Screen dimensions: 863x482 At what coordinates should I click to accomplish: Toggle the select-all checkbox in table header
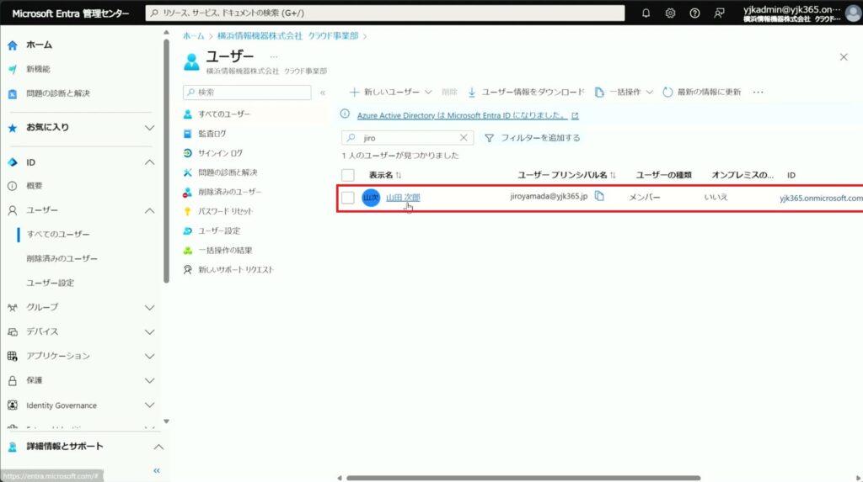(x=348, y=175)
